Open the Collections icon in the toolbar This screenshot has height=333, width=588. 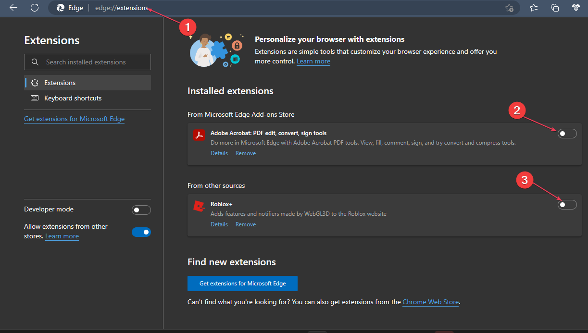pyautogui.click(x=555, y=8)
